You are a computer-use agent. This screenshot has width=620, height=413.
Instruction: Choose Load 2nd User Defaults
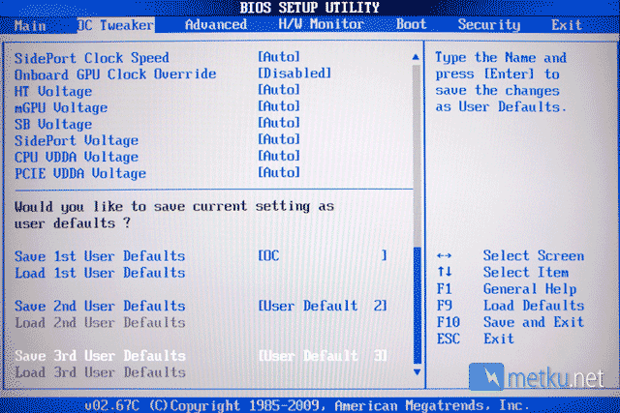100,323
